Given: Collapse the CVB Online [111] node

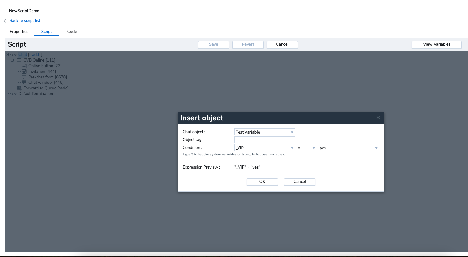Looking at the screenshot, I should click(x=12, y=60).
